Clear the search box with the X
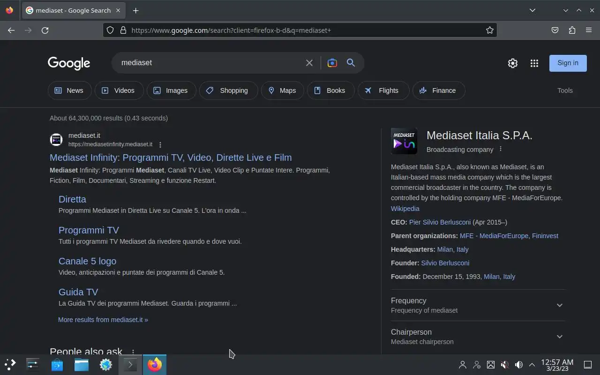 309,63
